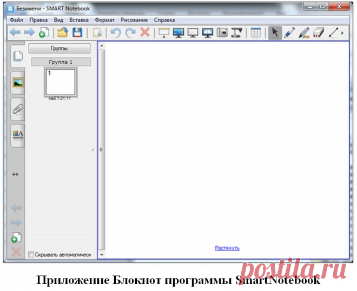Screen dimensions: 357x291
Task: Save the file with the floppy disk icon
Action: 77,32
